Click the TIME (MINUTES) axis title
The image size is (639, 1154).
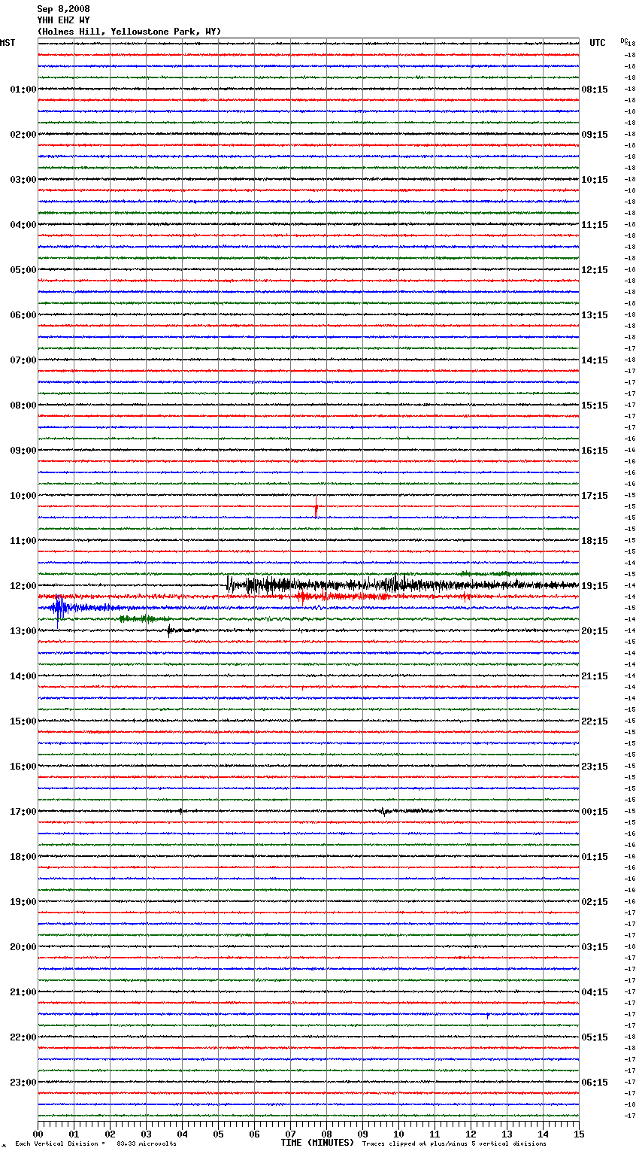(317, 1143)
